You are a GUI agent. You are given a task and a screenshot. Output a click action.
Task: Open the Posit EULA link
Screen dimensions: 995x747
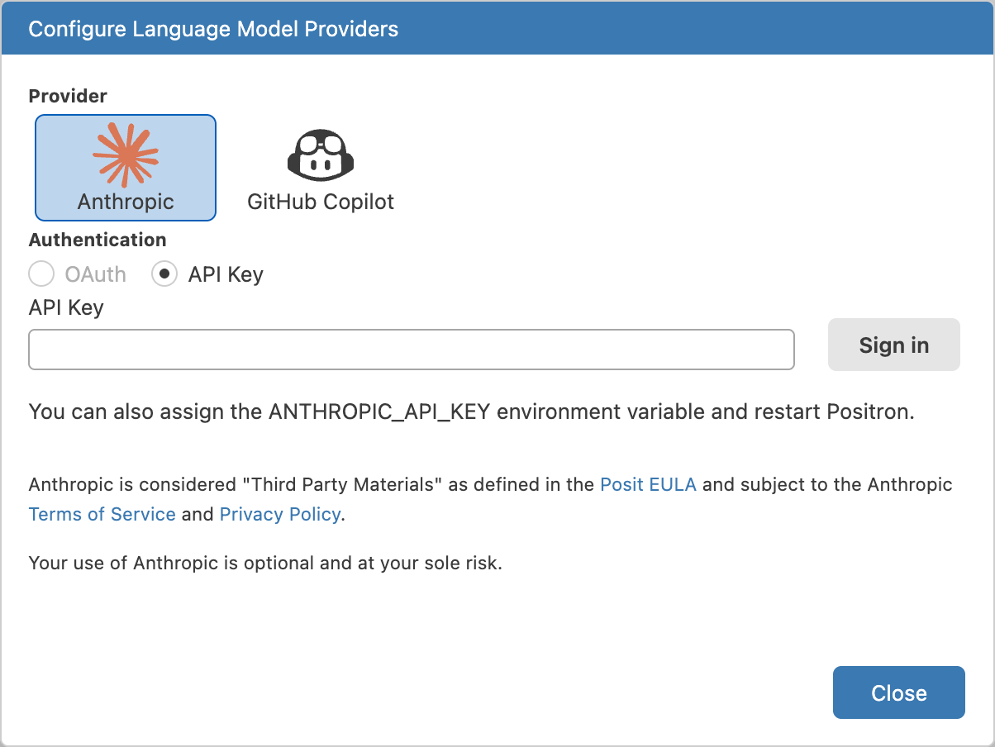tap(648, 484)
